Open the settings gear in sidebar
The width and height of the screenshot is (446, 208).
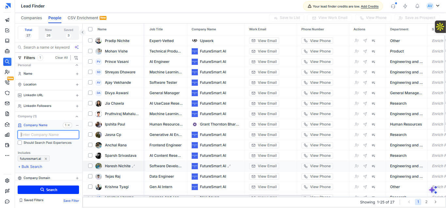[x=7, y=181]
